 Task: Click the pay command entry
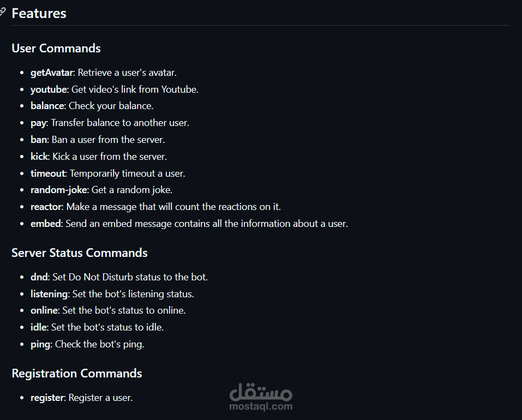point(110,123)
